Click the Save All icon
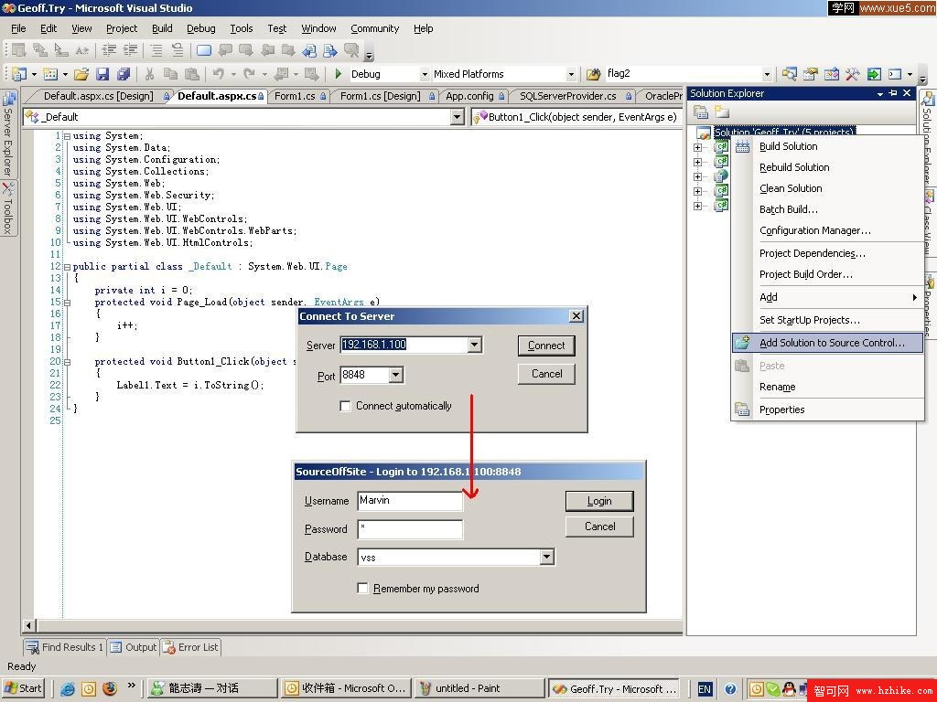Screen dimensions: 937x702 pyautogui.click(x=124, y=74)
